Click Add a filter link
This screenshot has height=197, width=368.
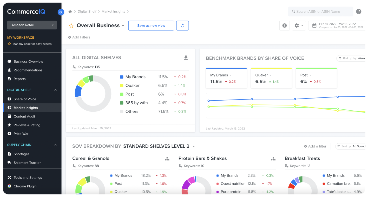(x=315, y=146)
